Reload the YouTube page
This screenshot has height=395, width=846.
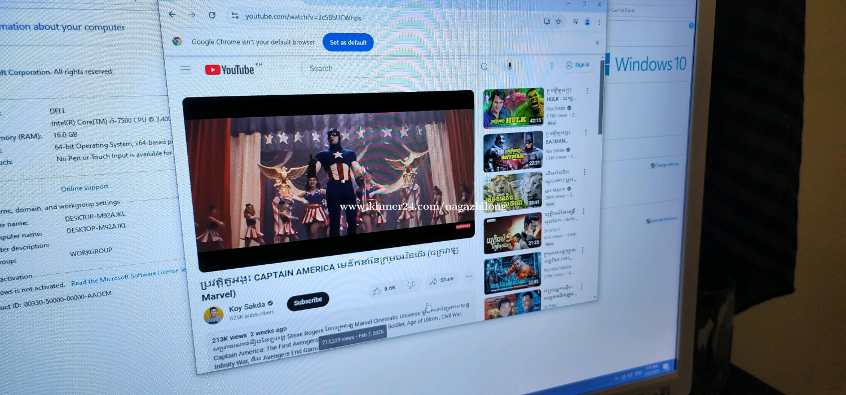click(212, 15)
